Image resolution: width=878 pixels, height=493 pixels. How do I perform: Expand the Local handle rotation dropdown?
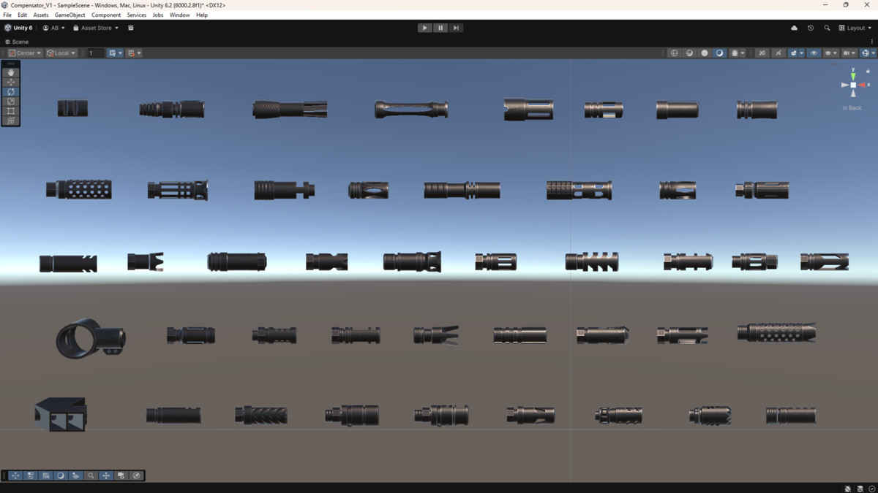tap(61, 53)
